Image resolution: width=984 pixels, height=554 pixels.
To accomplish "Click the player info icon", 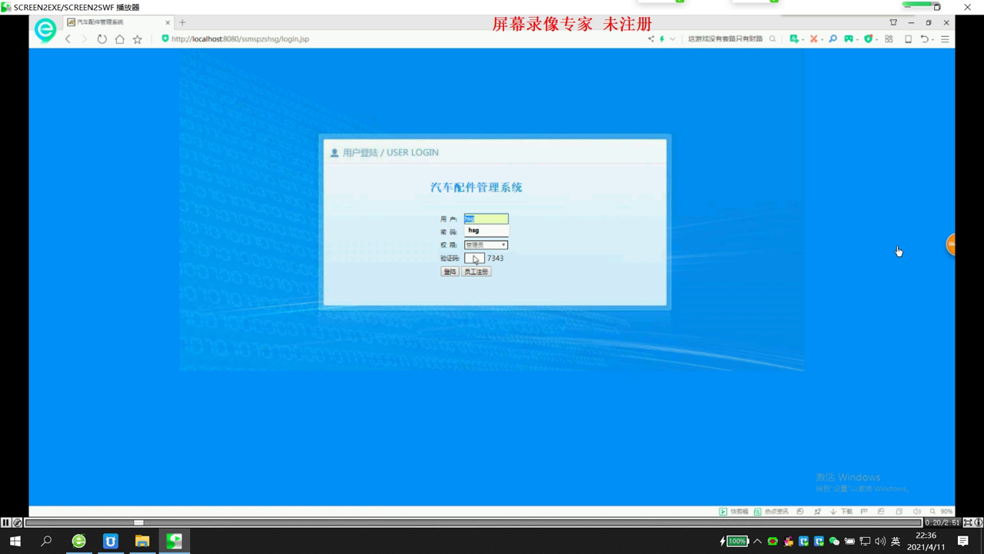I will [x=978, y=522].
